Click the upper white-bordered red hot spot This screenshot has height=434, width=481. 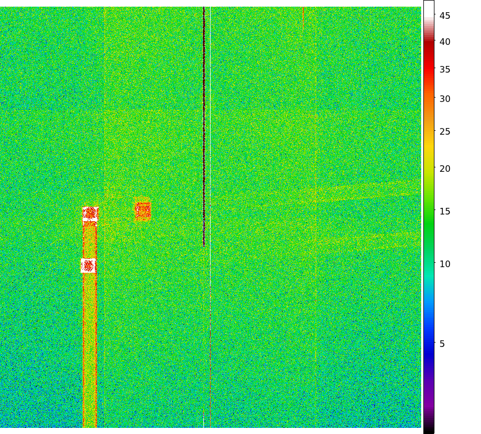[x=90, y=214]
